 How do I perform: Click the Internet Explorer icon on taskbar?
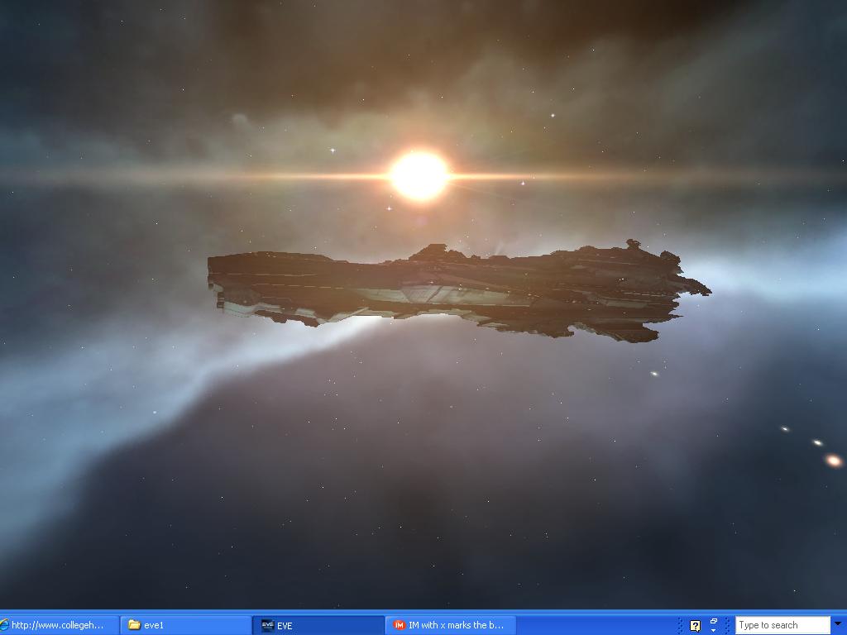tap(4, 625)
